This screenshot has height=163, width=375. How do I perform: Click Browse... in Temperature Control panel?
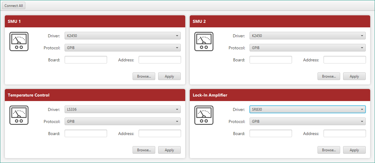pyautogui.click(x=144, y=150)
